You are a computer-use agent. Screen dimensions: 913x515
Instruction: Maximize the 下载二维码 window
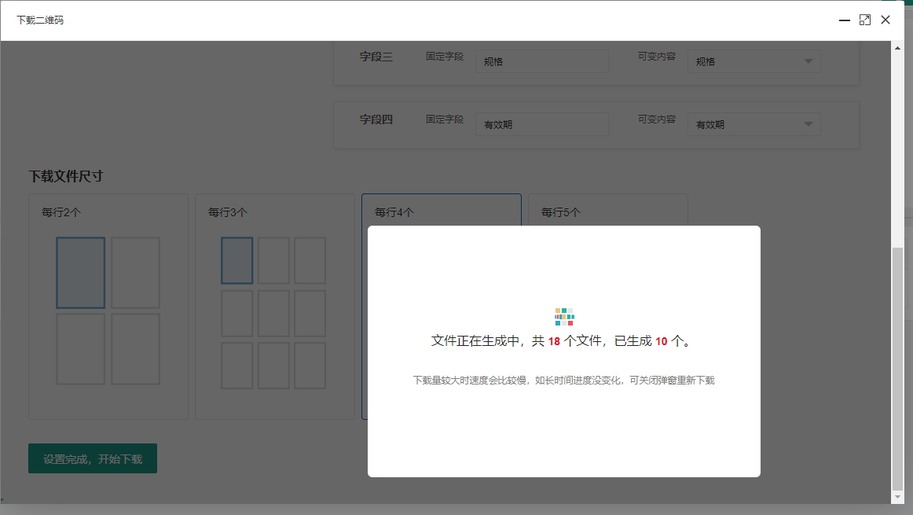point(865,20)
